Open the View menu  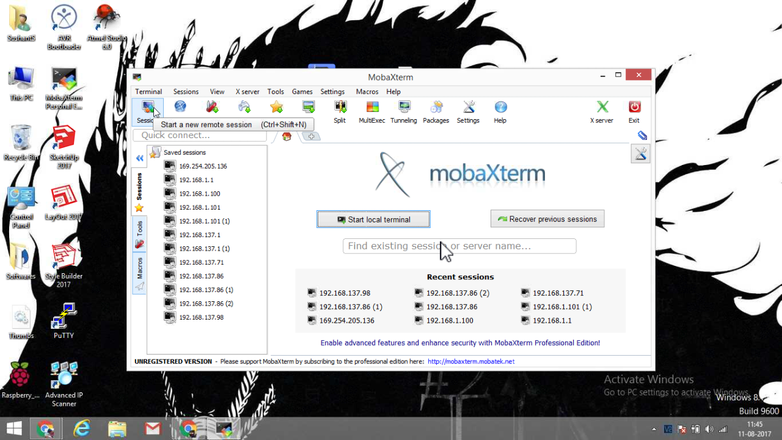click(x=217, y=92)
